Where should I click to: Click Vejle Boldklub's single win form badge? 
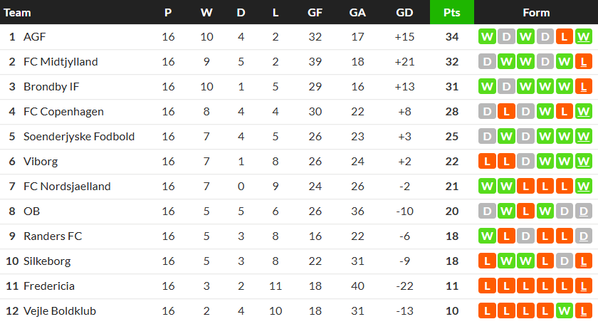(x=564, y=311)
